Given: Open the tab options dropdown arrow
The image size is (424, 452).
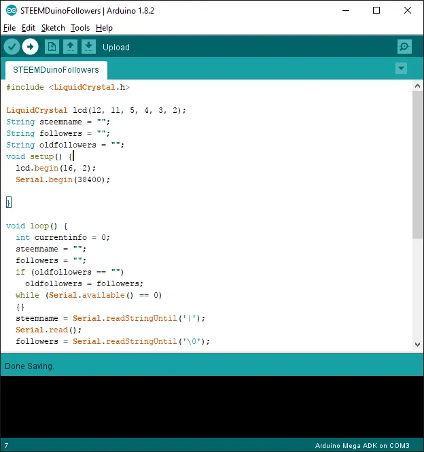Looking at the screenshot, I should 401,69.
